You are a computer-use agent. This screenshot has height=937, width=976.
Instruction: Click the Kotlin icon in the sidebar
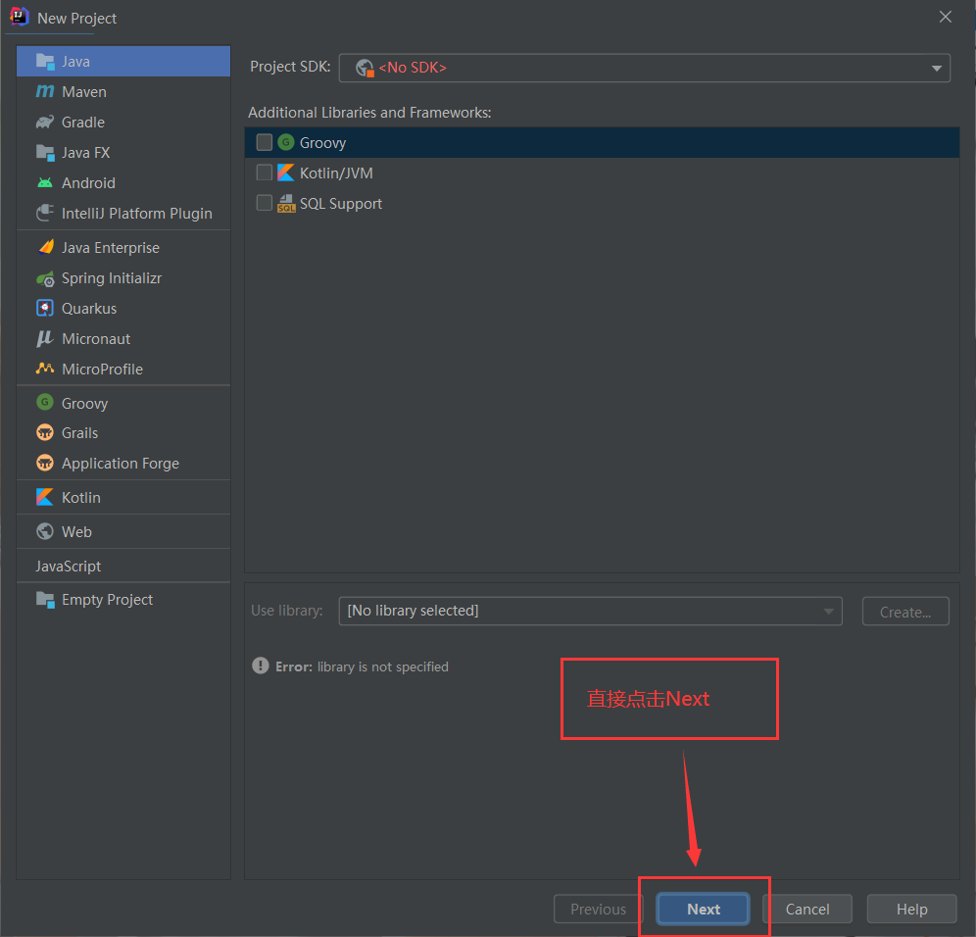point(45,497)
